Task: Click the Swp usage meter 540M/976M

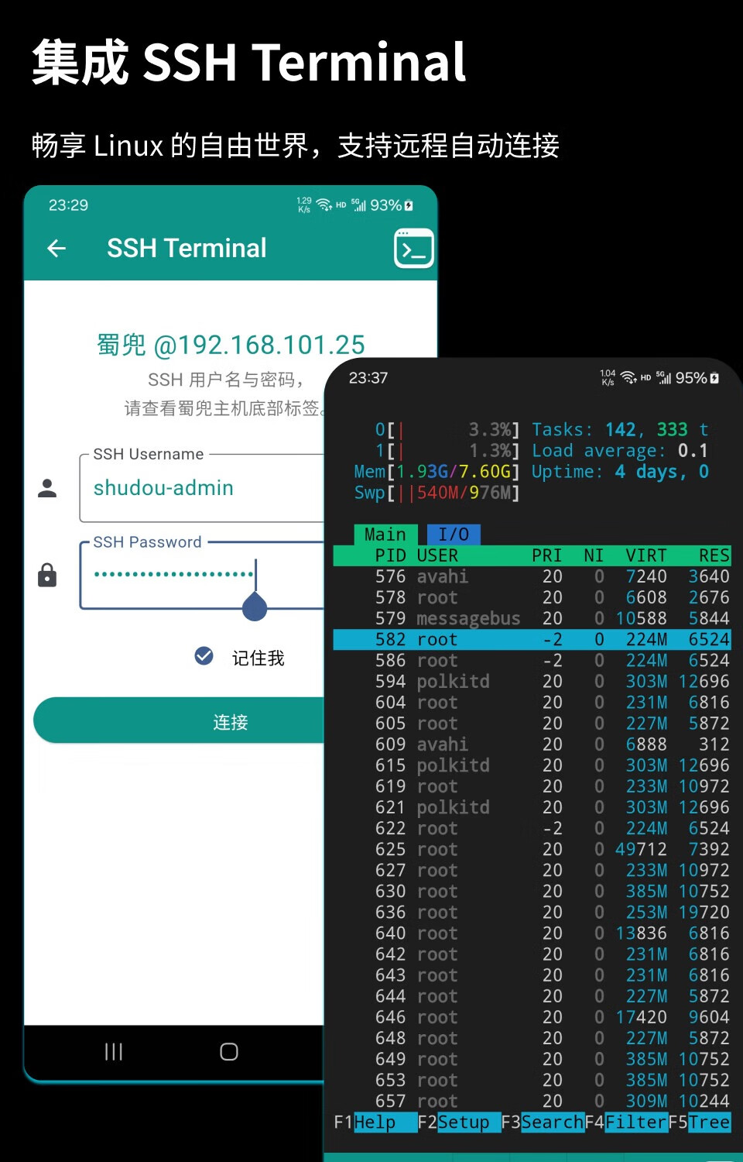Action: (437, 492)
